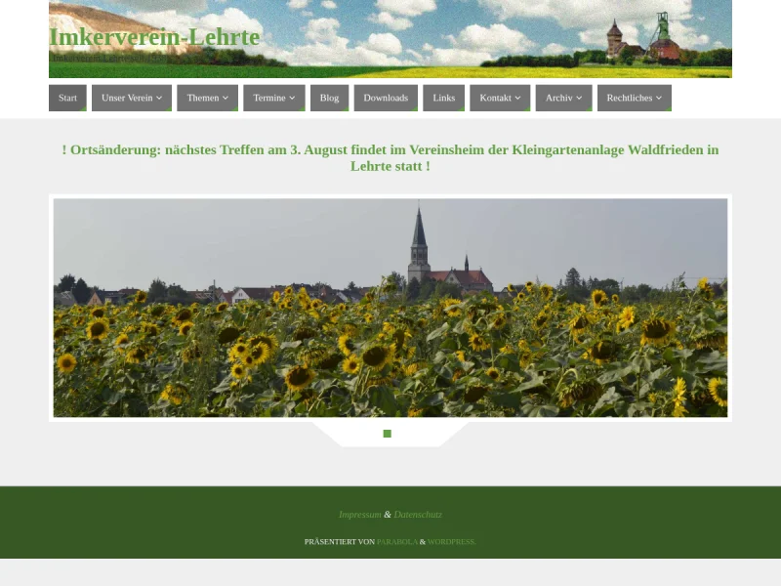Click the mining tower in header banner
The image size is (781, 586).
tap(664, 39)
